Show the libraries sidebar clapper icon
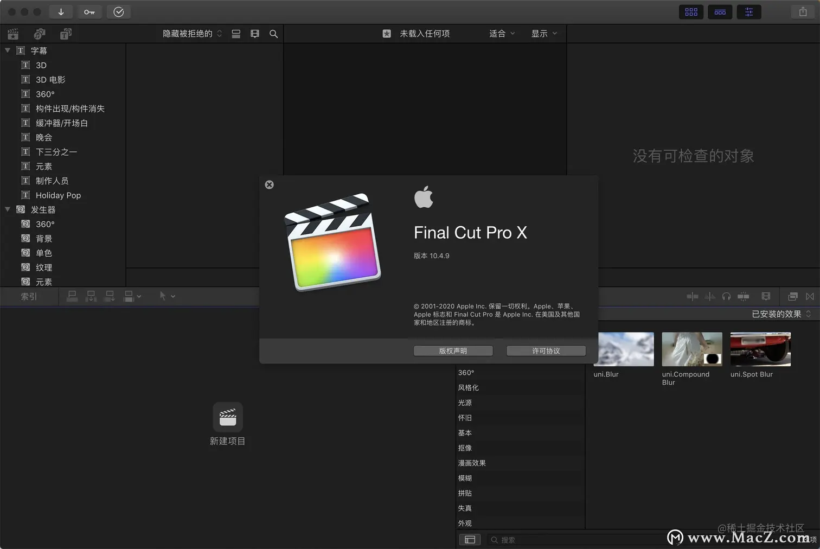 [x=13, y=34]
